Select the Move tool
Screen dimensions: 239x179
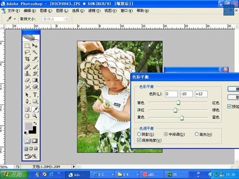[x=35, y=46]
